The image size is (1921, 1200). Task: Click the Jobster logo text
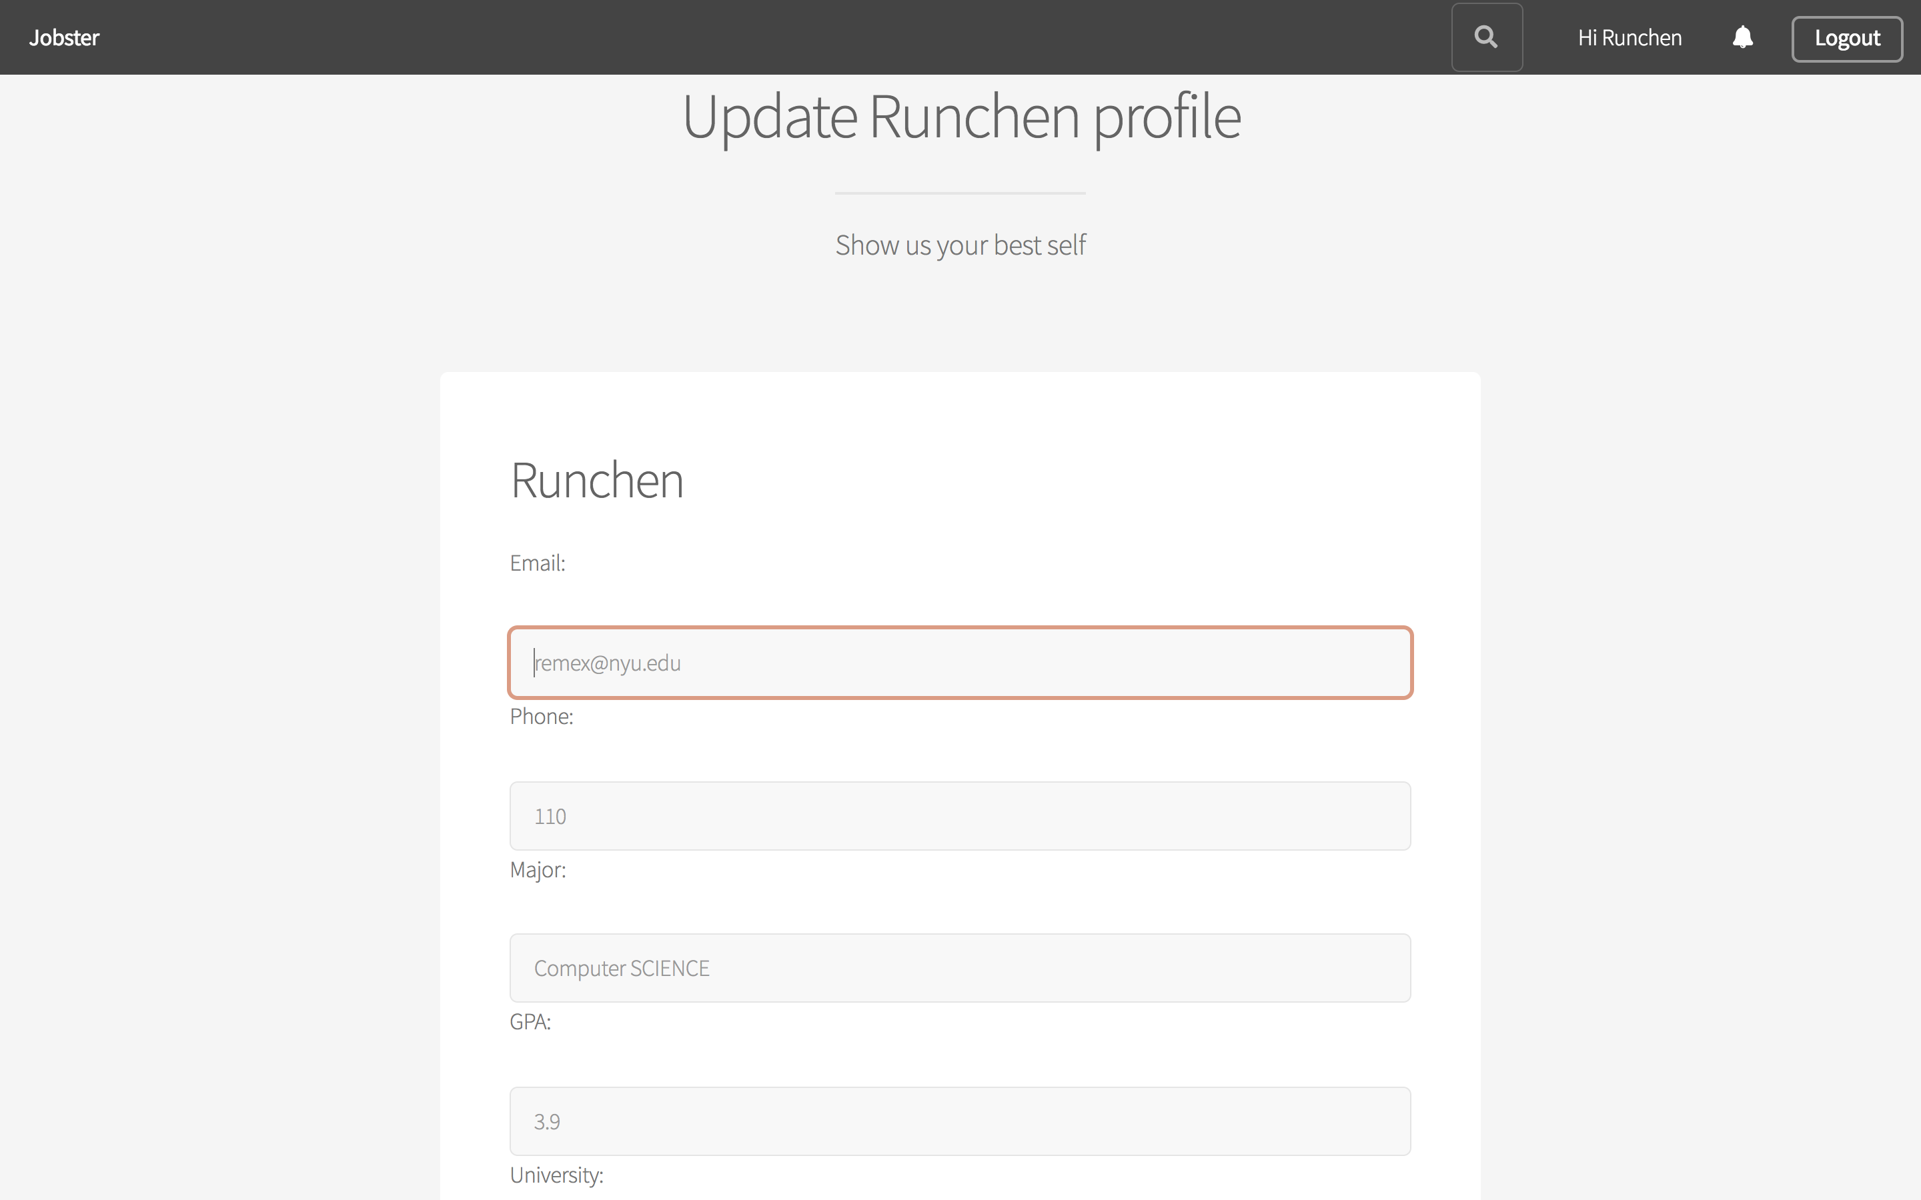(65, 37)
